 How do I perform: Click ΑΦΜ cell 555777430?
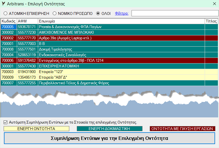(x=27, y=66)
